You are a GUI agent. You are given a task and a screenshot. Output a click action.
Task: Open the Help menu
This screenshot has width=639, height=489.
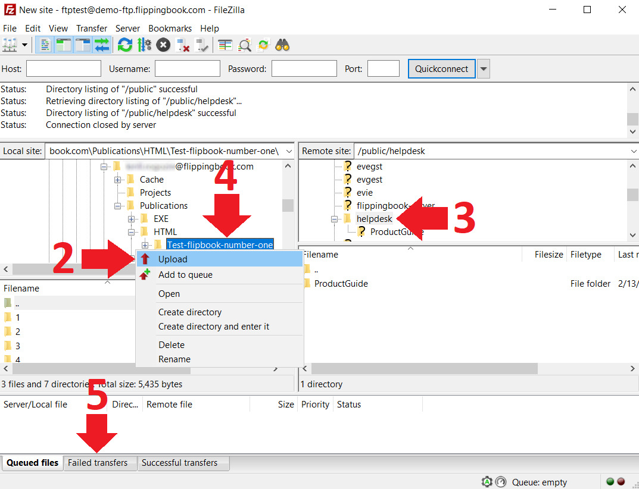210,29
